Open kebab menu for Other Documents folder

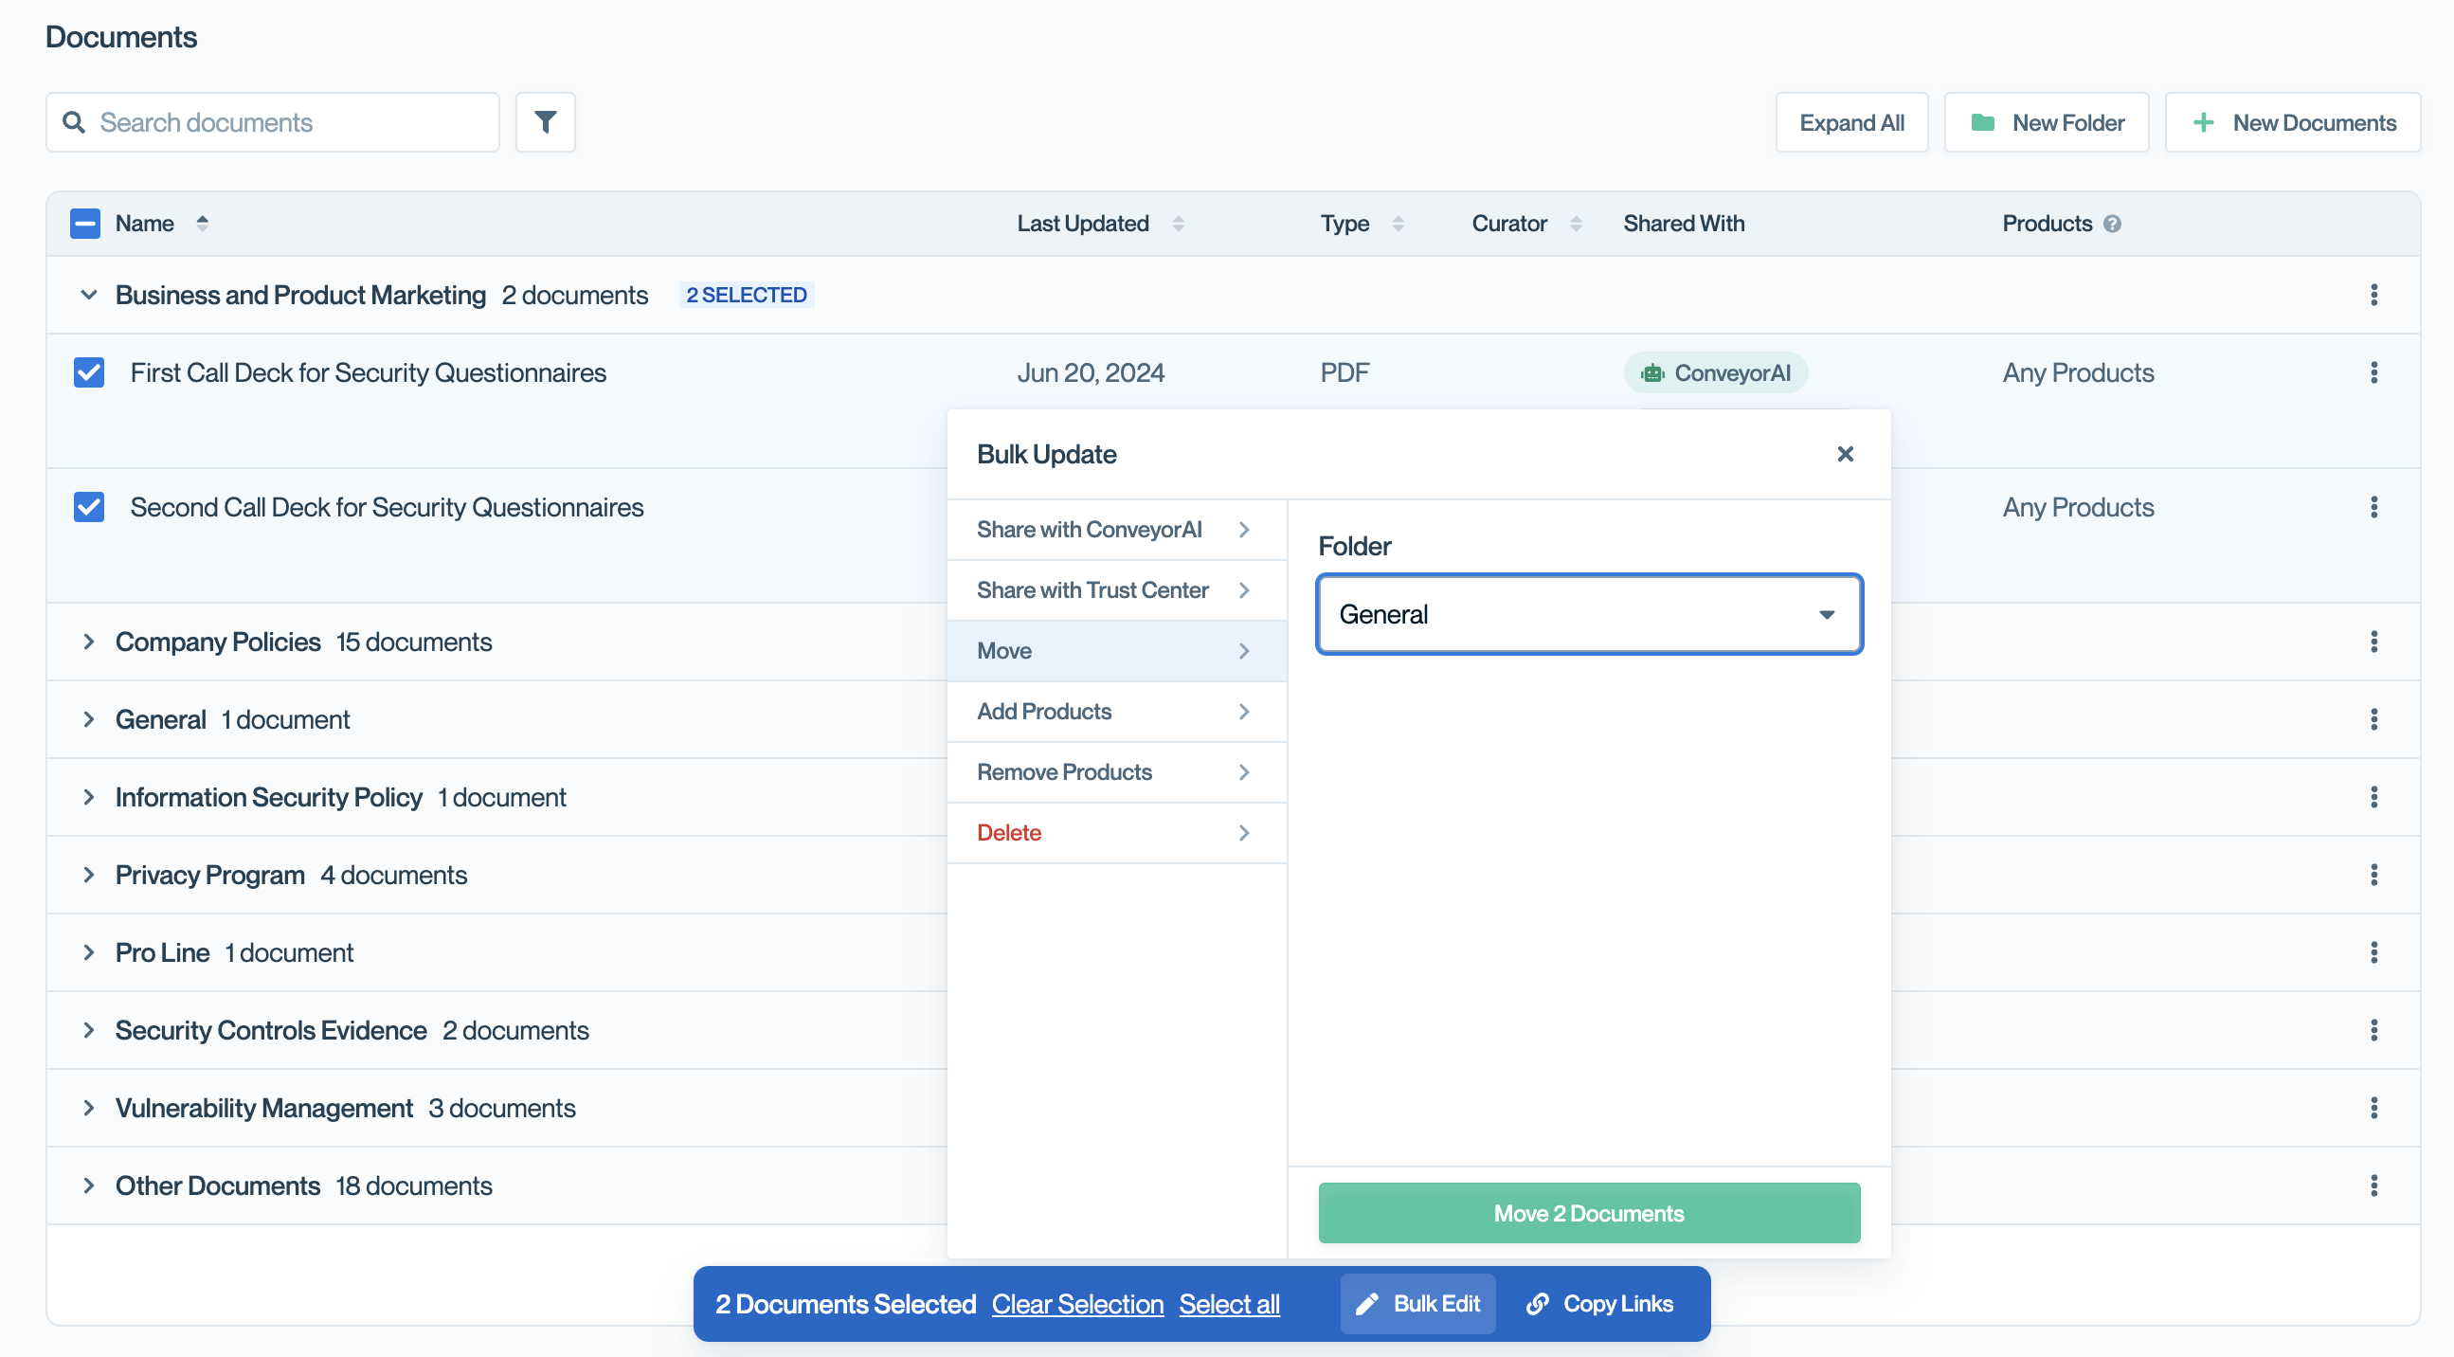(x=2373, y=1185)
